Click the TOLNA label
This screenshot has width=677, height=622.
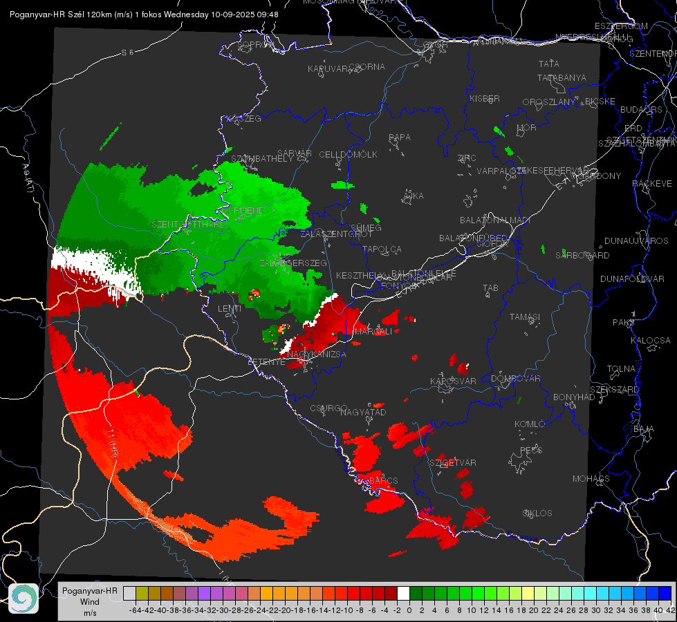pyautogui.click(x=621, y=369)
